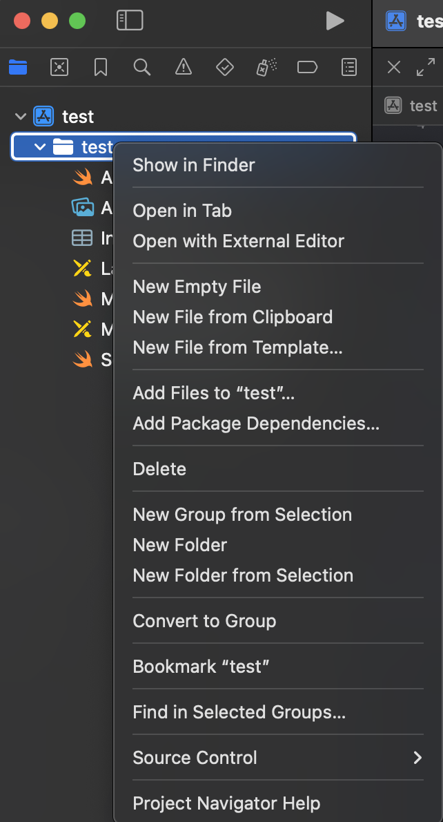This screenshot has height=822, width=443.
Task: Toggle the navigator sidebar visibility
Action: click(130, 21)
